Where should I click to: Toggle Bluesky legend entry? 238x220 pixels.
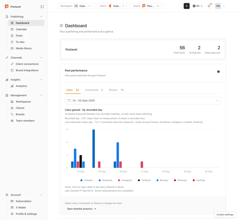coord(162,180)
